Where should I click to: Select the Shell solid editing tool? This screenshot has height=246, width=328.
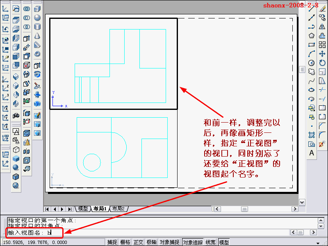[x=27, y=160]
